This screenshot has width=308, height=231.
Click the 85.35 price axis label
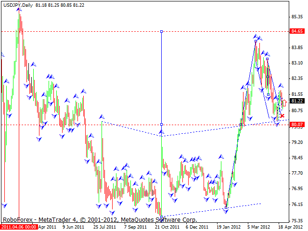click(297, 17)
